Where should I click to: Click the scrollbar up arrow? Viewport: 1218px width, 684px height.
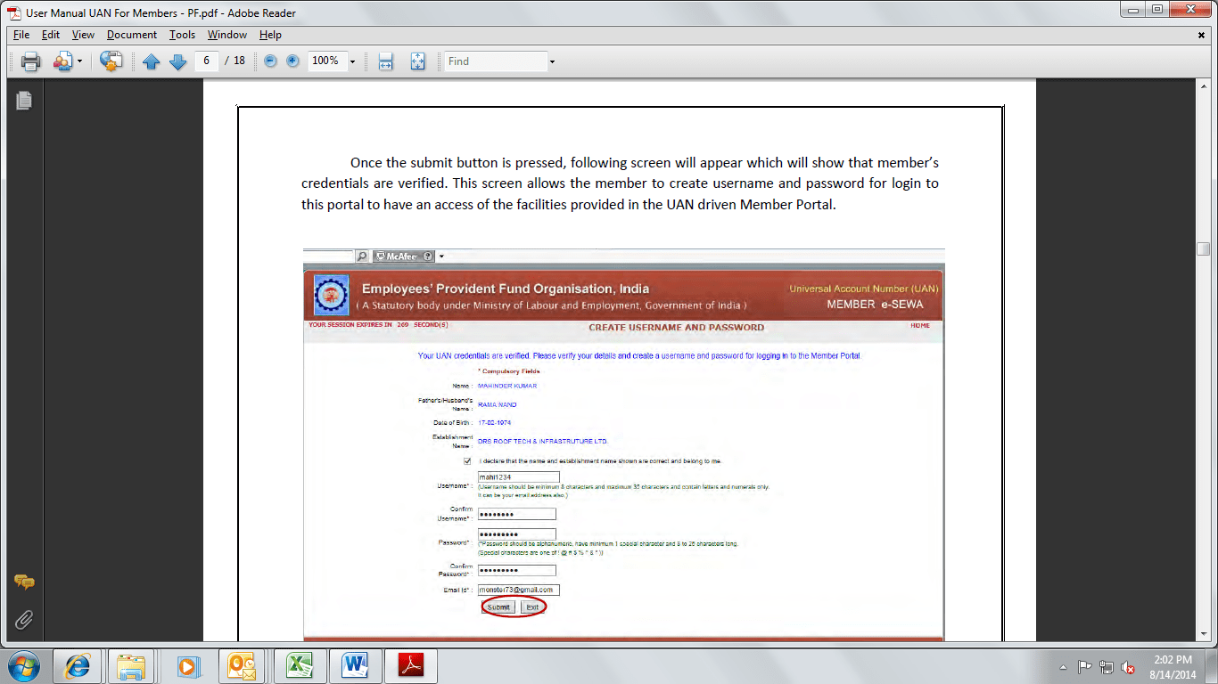point(1203,85)
